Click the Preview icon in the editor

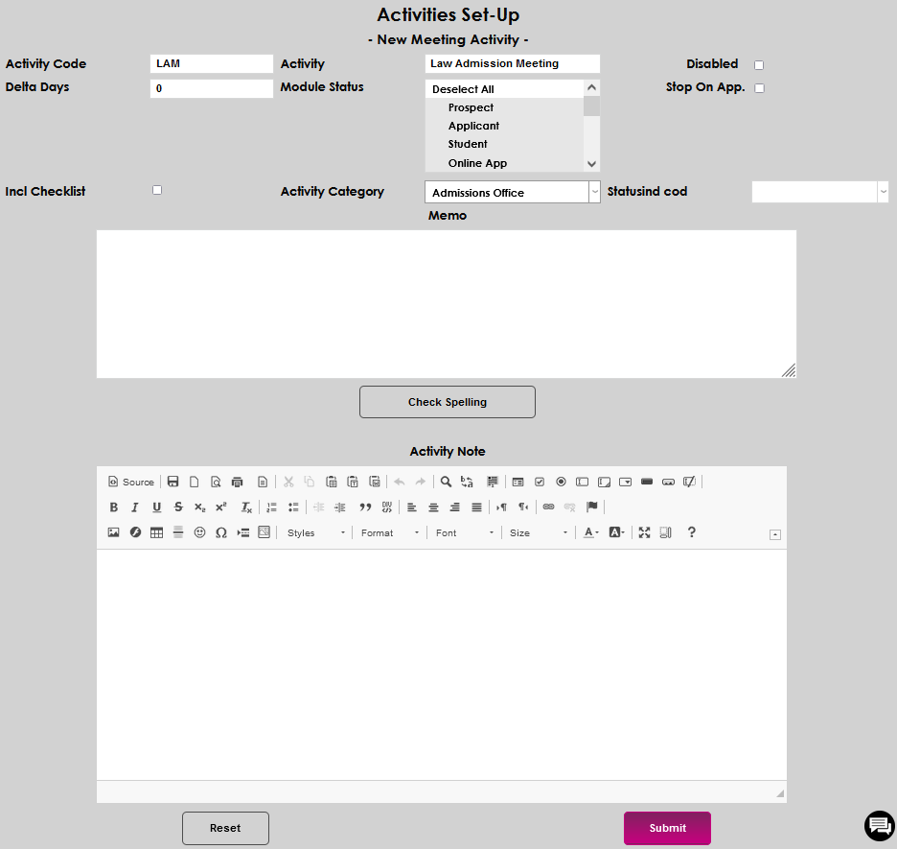[x=216, y=482]
